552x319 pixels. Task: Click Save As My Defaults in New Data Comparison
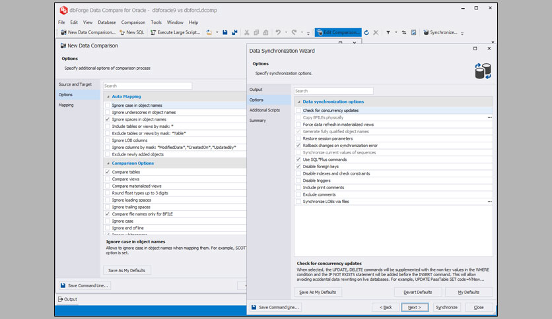point(127,270)
